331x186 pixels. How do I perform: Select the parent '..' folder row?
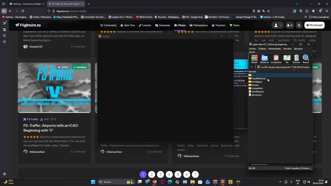(x=280, y=75)
